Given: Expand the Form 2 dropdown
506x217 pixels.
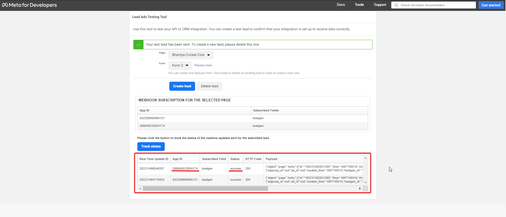Looking at the screenshot, I should coord(180,66).
